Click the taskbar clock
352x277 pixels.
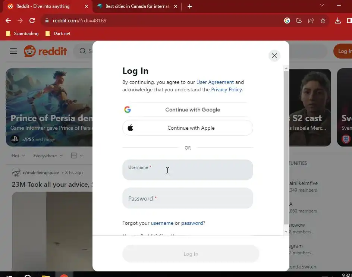(x=346, y=275)
